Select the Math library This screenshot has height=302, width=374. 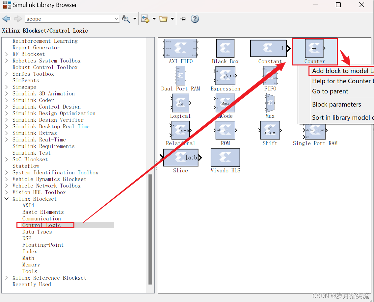pos(28,258)
